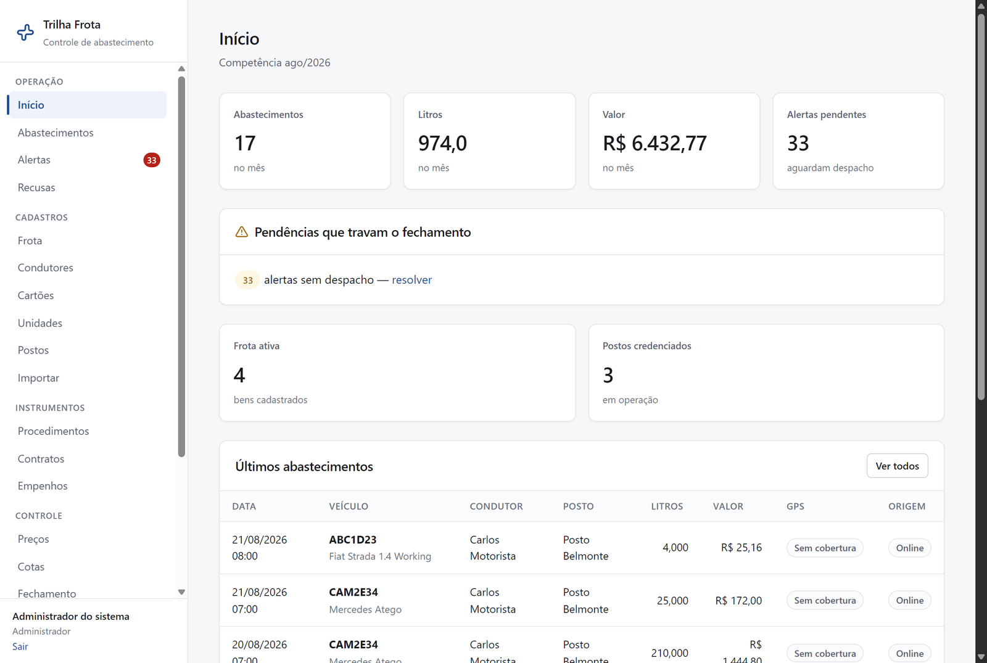Go to the Importar page
The image size is (987, 663).
tap(87, 378)
